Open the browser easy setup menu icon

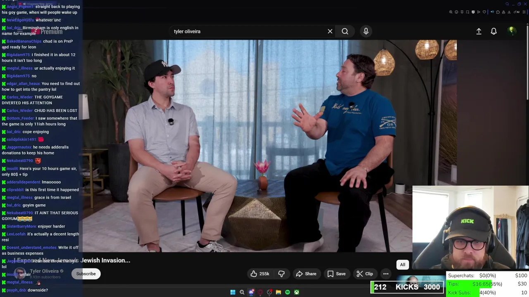(x=524, y=12)
